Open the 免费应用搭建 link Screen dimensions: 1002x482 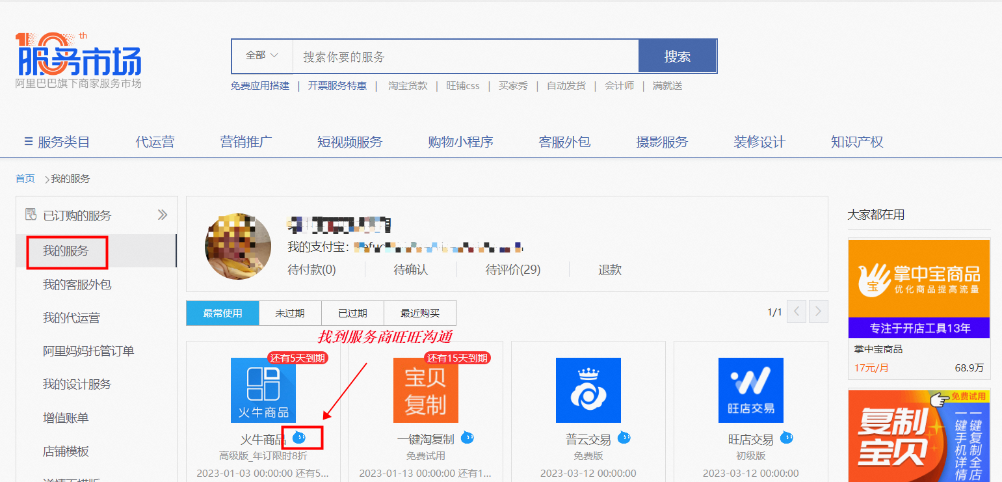260,86
